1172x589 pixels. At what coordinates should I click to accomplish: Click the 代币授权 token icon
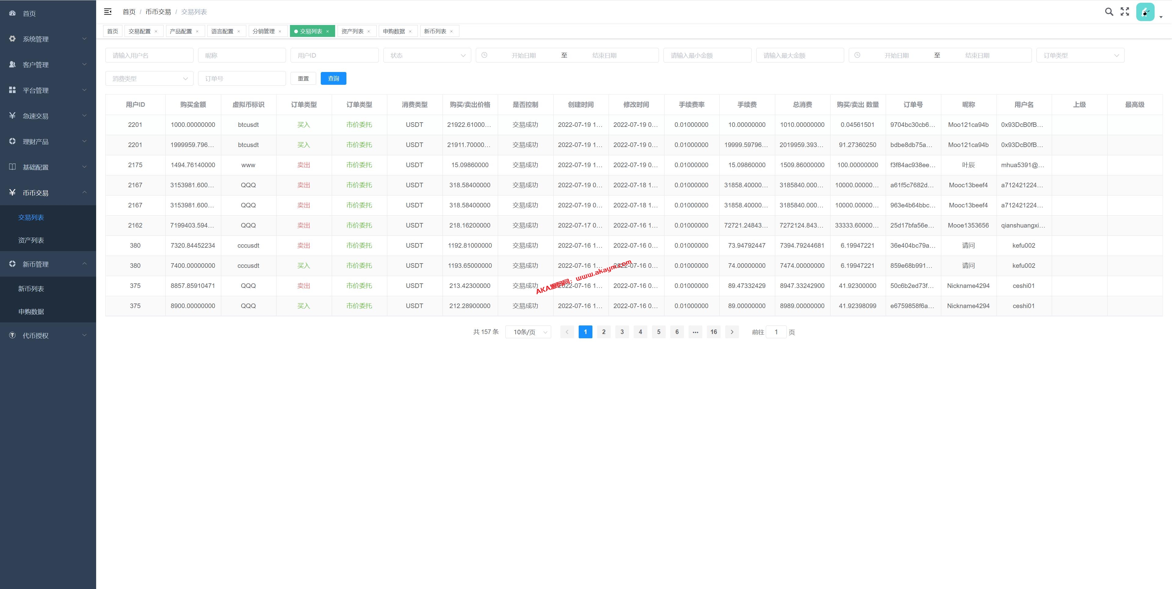[x=12, y=335]
